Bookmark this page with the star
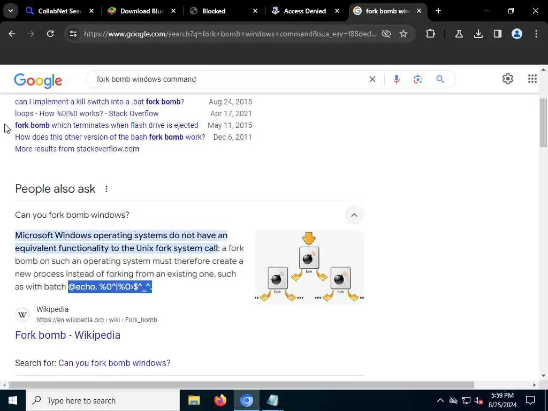The height and width of the screenshot is (411, 548). coord(404,34)
